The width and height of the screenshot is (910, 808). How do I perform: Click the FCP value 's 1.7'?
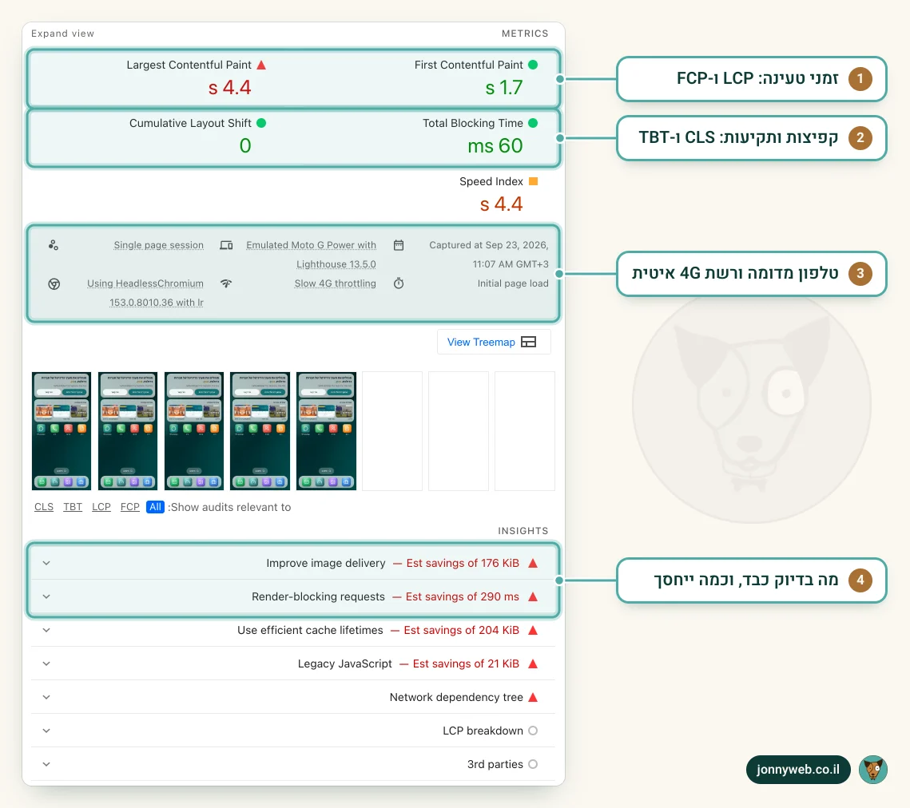tap(504, 88)
